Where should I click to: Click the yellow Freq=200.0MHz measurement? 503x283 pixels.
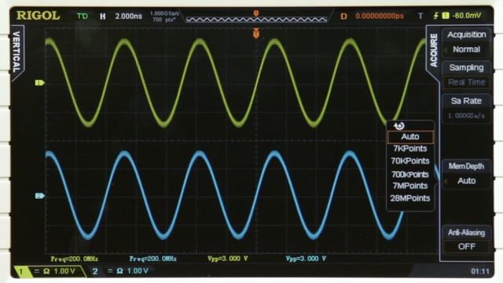74,259
